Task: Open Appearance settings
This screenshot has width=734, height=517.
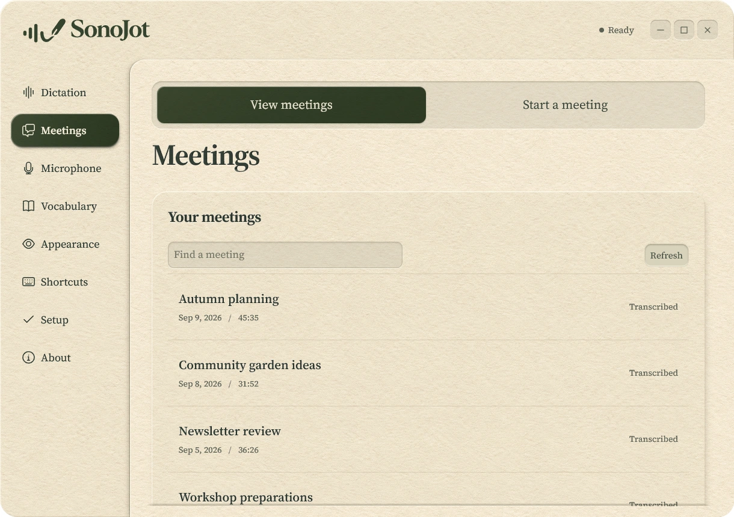Action: [65, 244]
